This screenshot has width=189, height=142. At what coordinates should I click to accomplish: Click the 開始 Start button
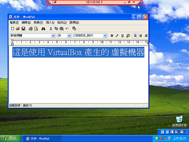[11, 138]
